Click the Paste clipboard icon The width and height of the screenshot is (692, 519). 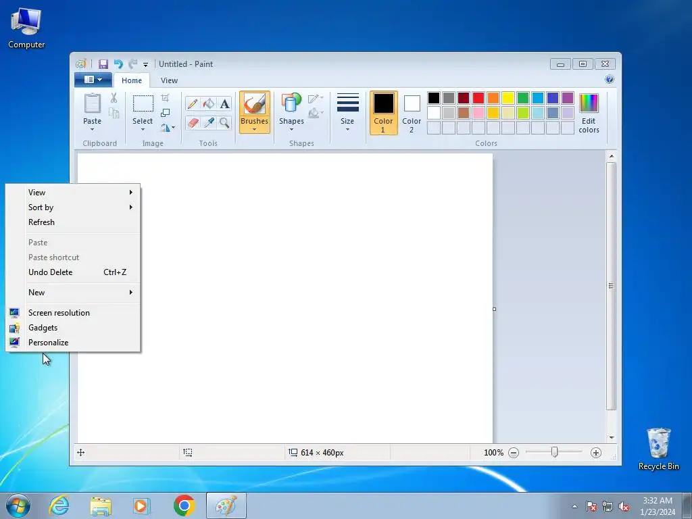[92, 103]
